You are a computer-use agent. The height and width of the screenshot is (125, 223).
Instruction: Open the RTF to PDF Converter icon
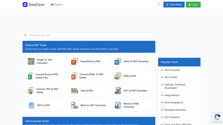[118, 91]
